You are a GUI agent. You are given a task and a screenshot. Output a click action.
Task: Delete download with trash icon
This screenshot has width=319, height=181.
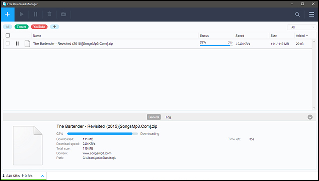pyautogui.click(x=49, y=14)
